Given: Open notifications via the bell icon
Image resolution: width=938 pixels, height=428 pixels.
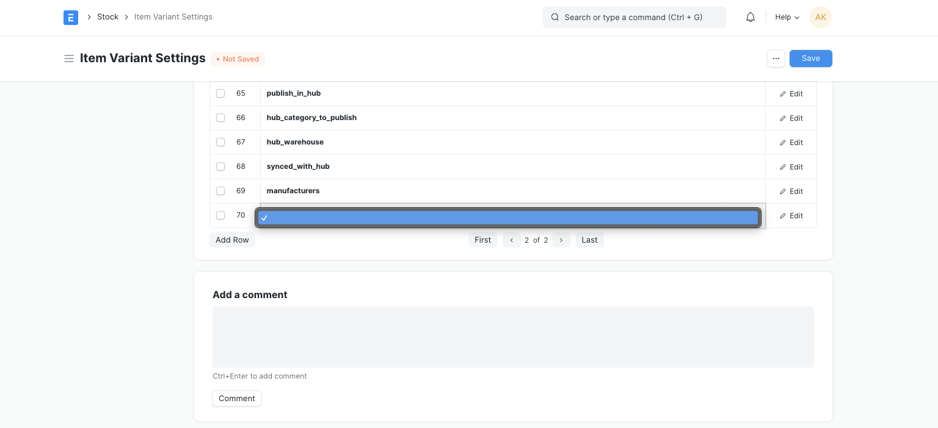Looking at the screenshot, I should point(751,17).
